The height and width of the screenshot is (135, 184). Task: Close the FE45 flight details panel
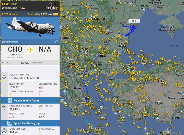pos(56,4)
